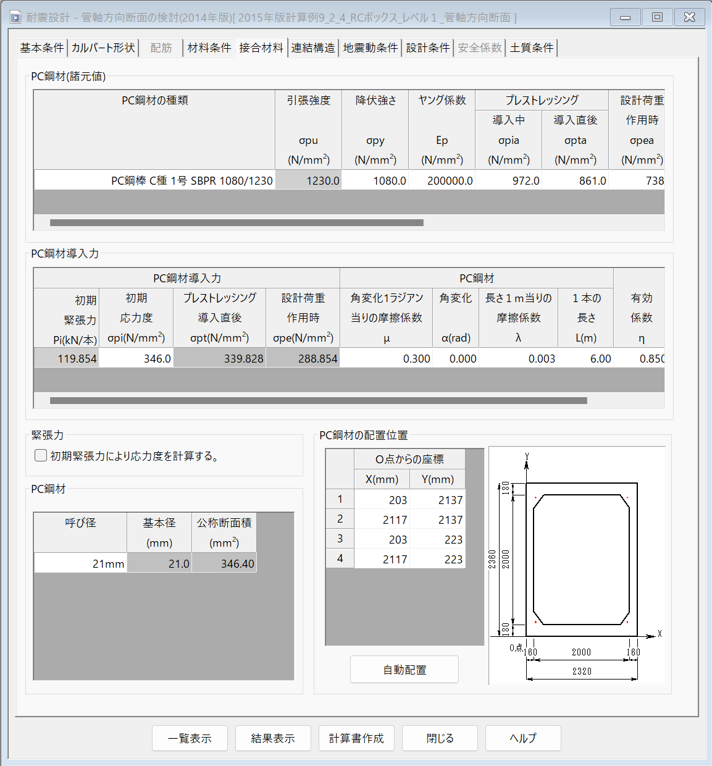This screenshot has width=712, height=766.
Task: Click row 4 X value 2117
Action: pos(382,559)
